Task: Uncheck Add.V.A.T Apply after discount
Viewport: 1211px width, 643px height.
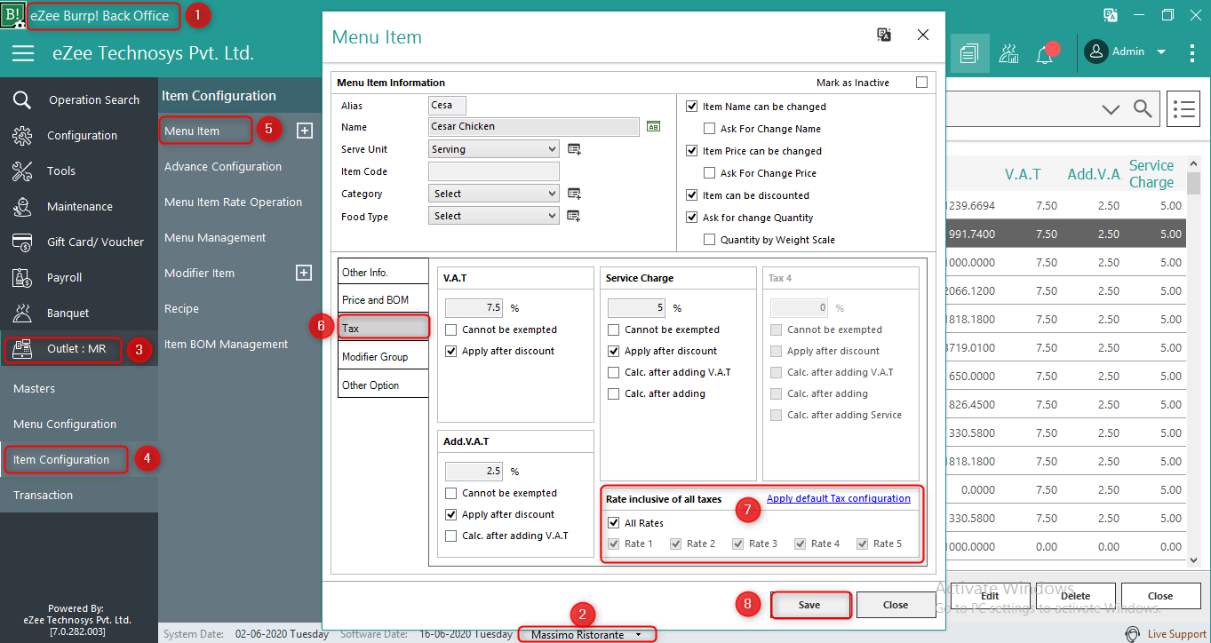Action: (x=451, y=514)
